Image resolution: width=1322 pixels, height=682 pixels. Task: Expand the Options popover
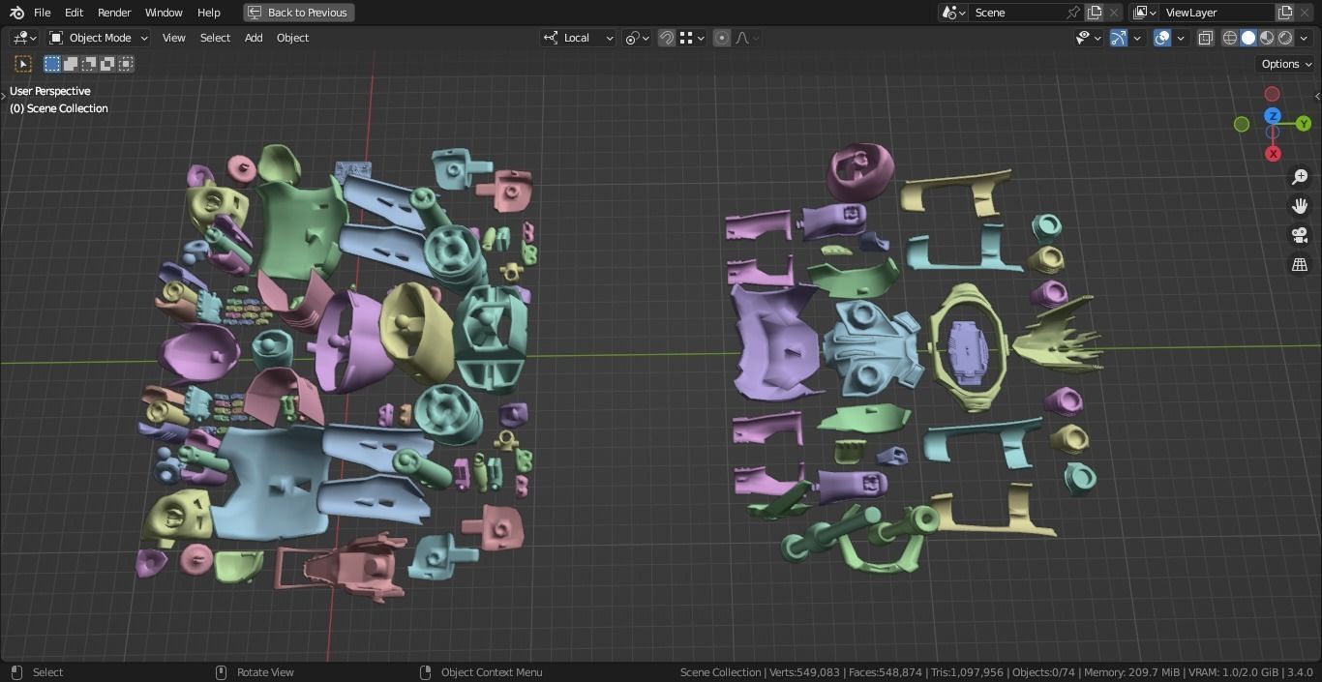tap(1285, 64)
